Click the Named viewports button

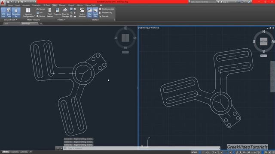[41, 9]
